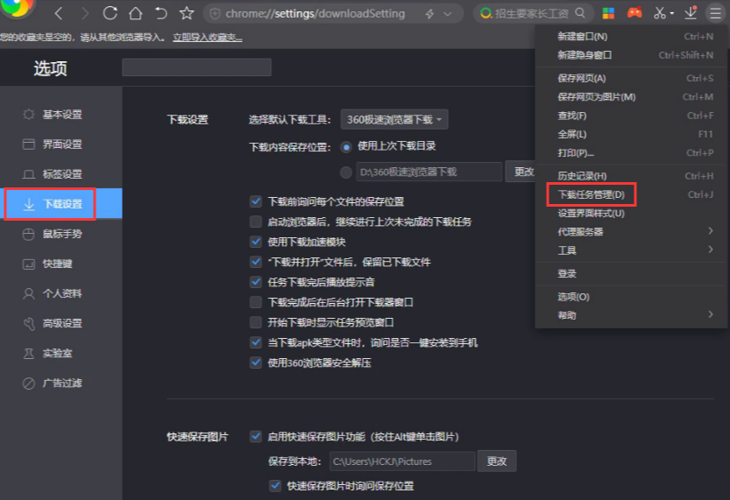
Task: Open the red game controller icon
Action: tap(634, 13)
